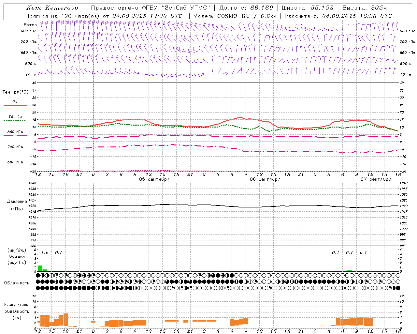
Task: Click 985 on the right pressure axis
Action: 403,246
